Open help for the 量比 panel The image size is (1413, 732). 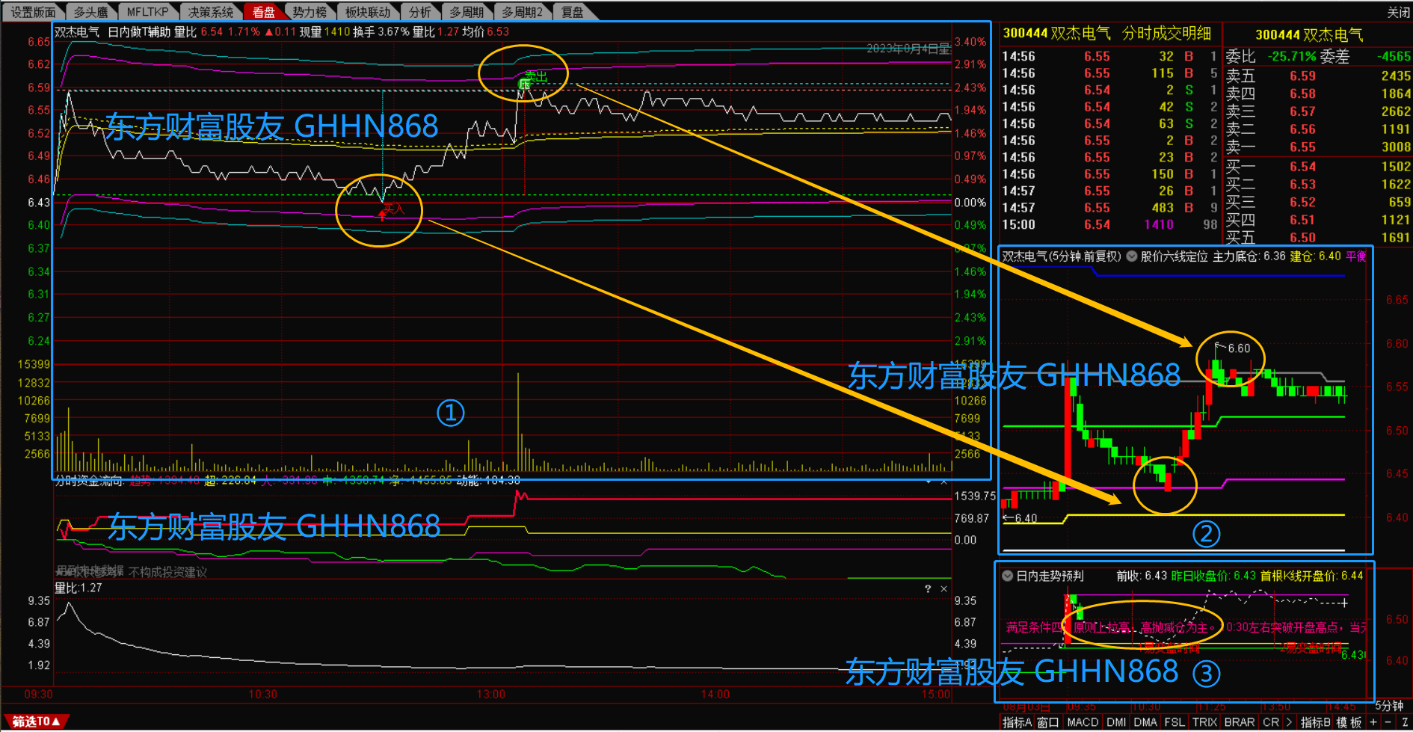click(928, 589)
